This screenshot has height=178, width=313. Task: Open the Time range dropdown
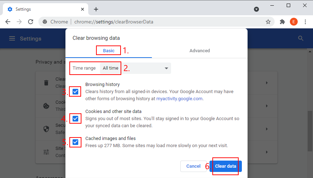click(x=135, y=68)
